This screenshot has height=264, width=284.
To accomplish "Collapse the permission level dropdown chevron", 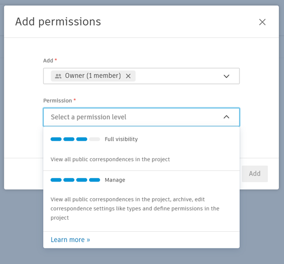I will click(226, 117).
